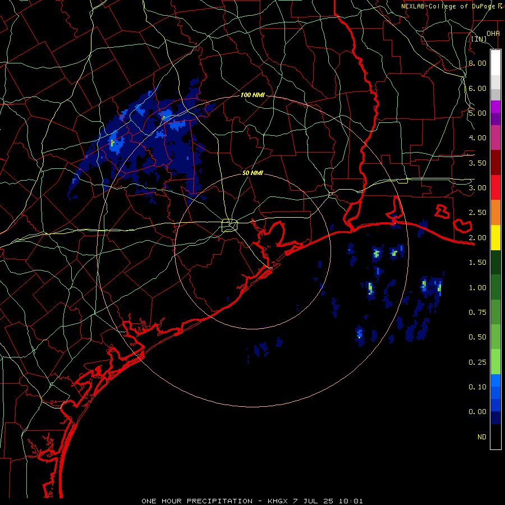Click the 0.75 legend value

coord(478,313)
